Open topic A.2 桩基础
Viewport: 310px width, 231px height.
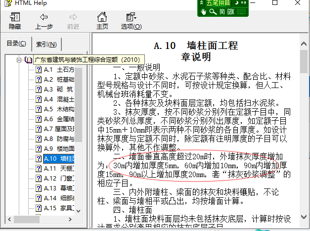click(59, 80)
